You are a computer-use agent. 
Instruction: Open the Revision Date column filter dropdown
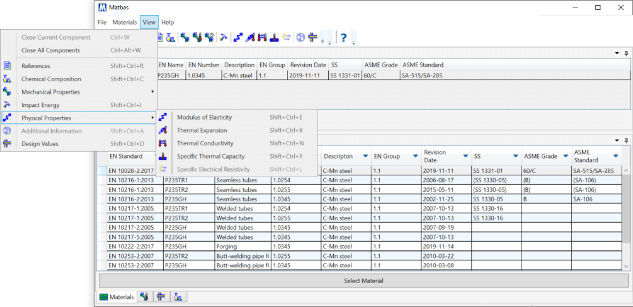click(466, 156)
